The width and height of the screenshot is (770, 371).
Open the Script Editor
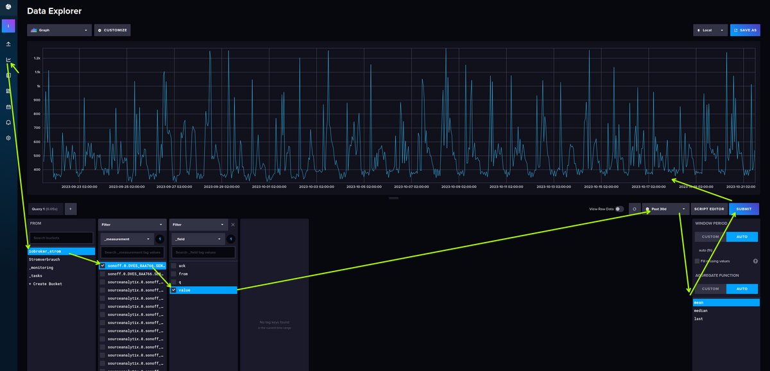(x=709, y=209)
